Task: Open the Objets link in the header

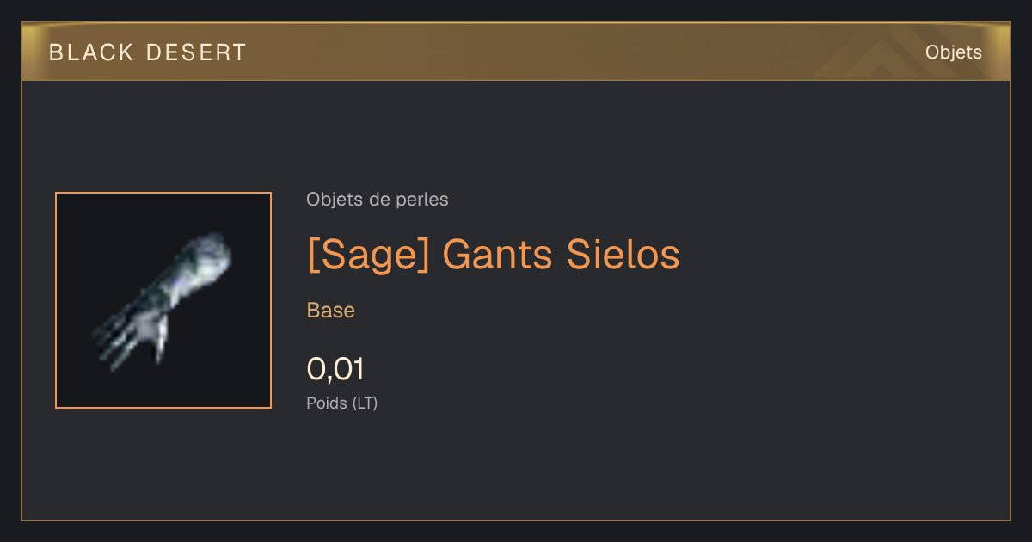Action: 954,52
